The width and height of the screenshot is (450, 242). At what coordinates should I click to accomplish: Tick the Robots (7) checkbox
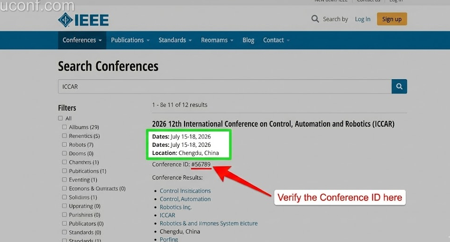pyautogui.click(x=64, y=144)
